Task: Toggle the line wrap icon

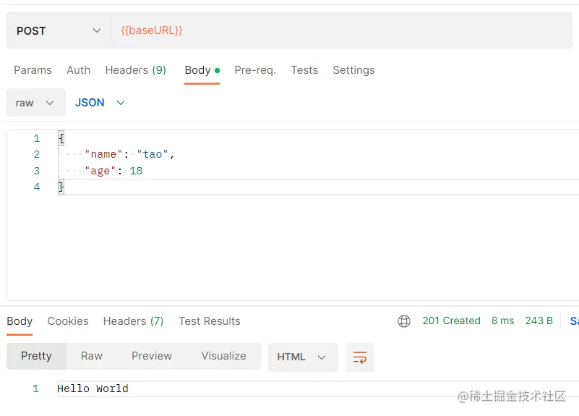Action: point(360,357)
